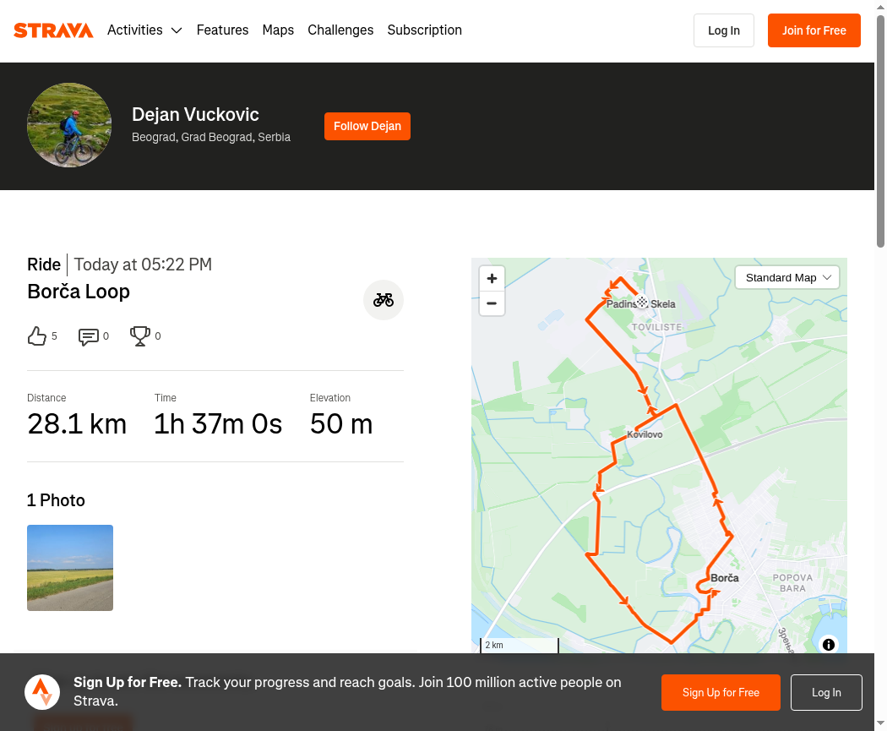Zoom in on the map
887x731 pixels.
click(x=492, y=278)
